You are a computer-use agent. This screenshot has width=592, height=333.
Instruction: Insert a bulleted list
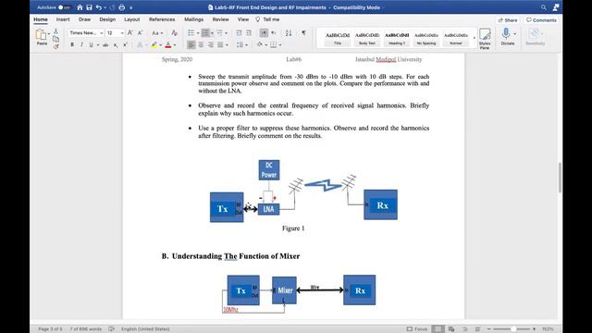pyautogui.click(x=191, y=33)
